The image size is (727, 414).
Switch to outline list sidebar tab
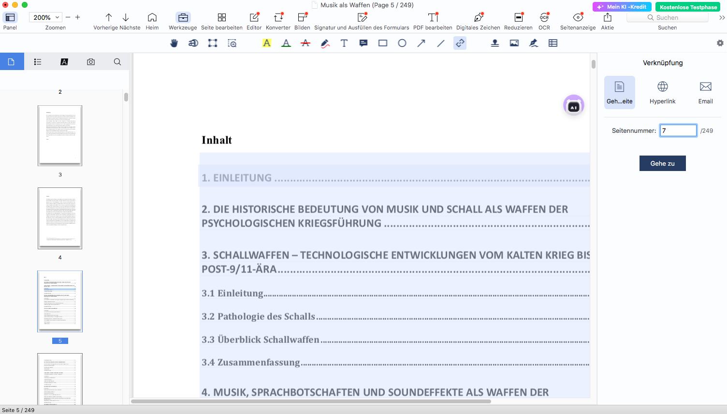[38, 62]
